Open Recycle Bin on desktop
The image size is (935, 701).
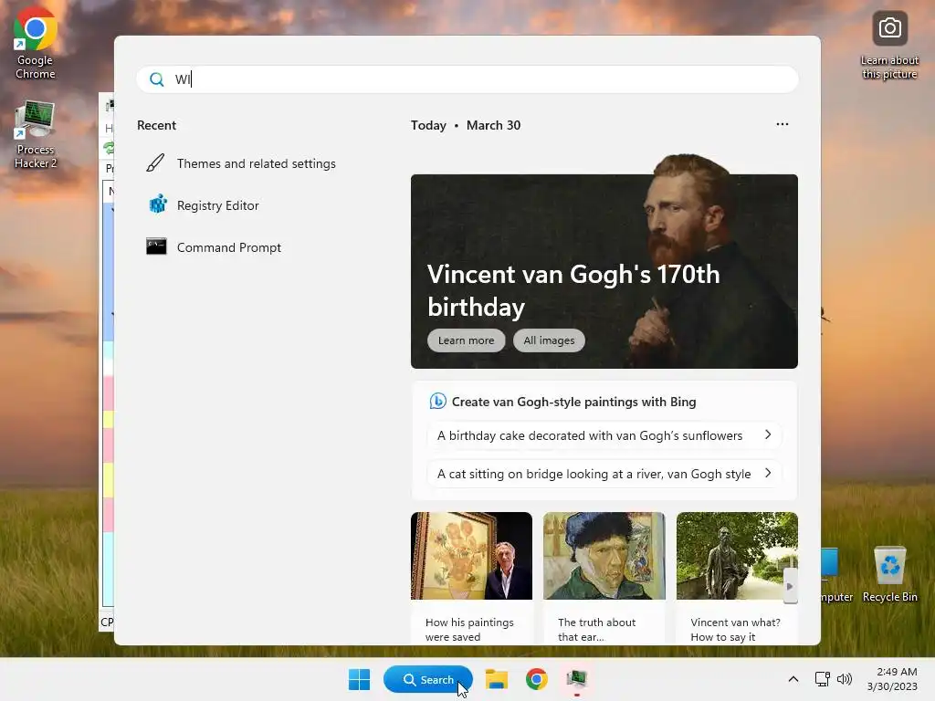[x=889, y=574]
